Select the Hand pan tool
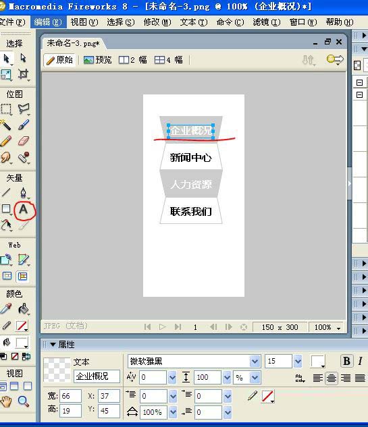The image size is (368, 427). pyautogui.click(x=5, y=401)
